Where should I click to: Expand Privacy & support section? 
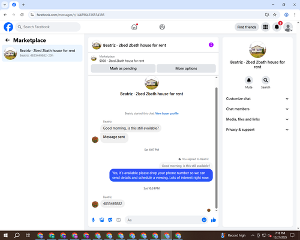click(x=257, y=130)
